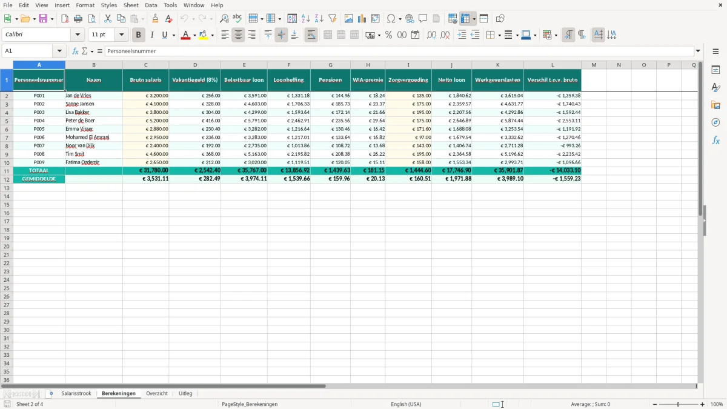This screenshot has height=409, width=727.
Task: Click into the formula input line
Action: coord(399,51)
